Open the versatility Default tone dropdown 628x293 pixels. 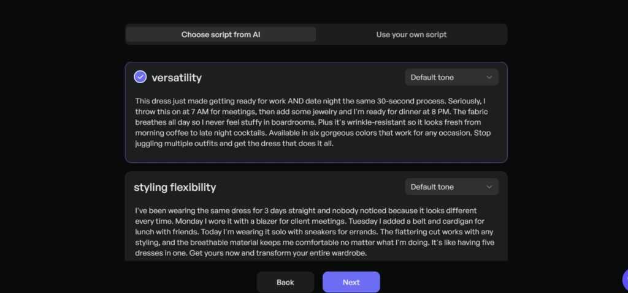(451, 77)
